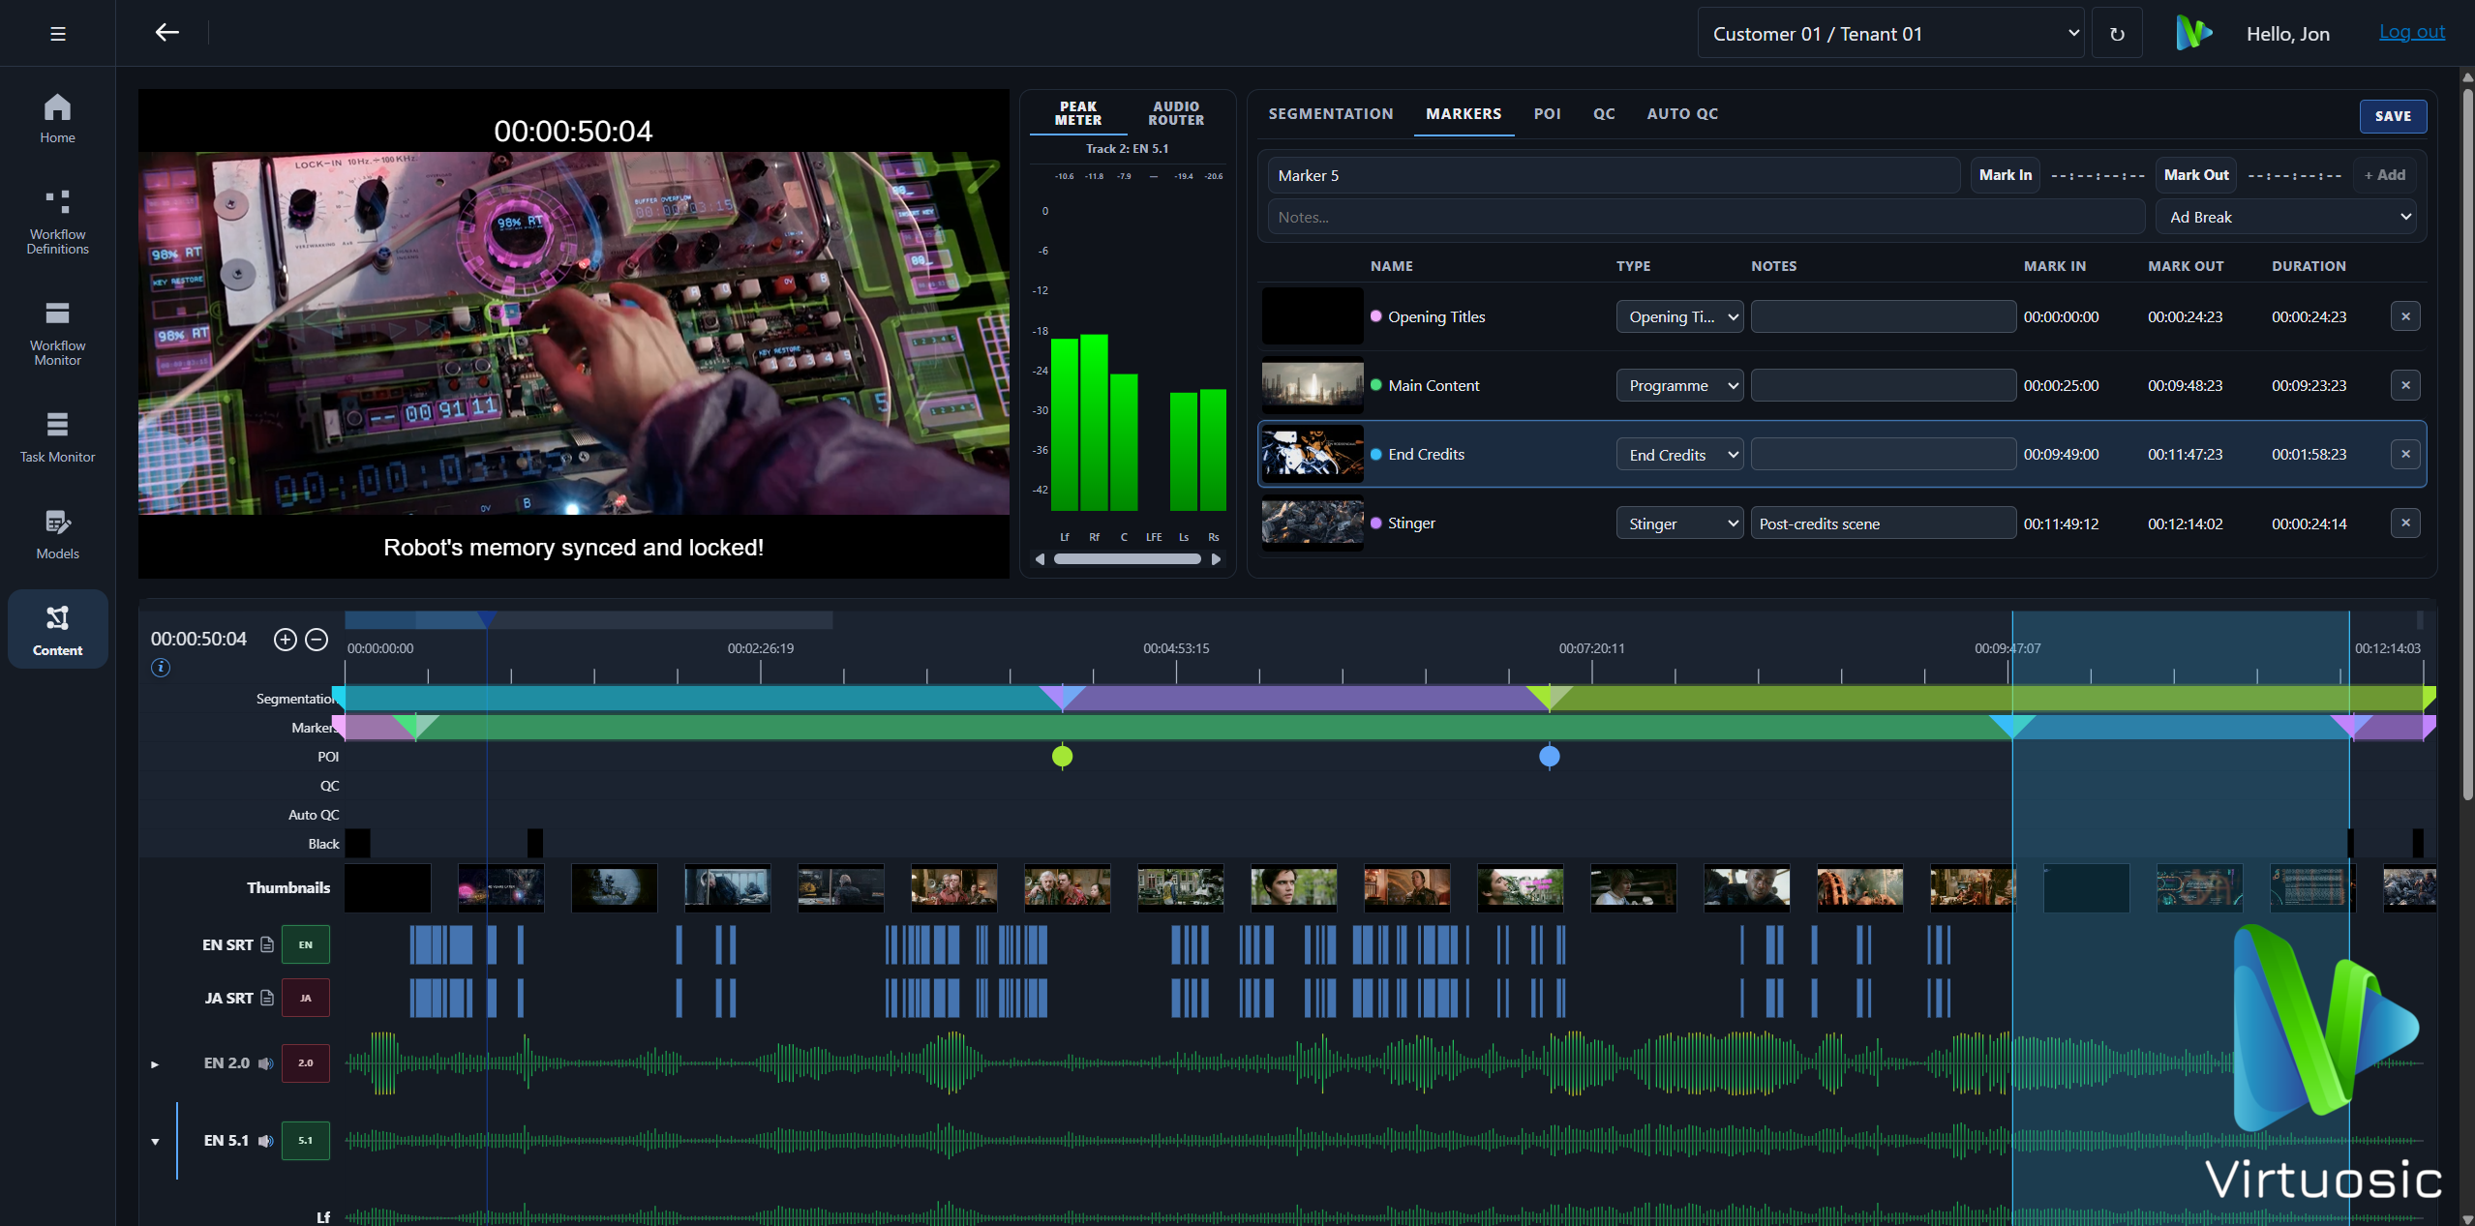Click the Save button
This screenshot has width=2475, height=1226.
click(2393, 116)
